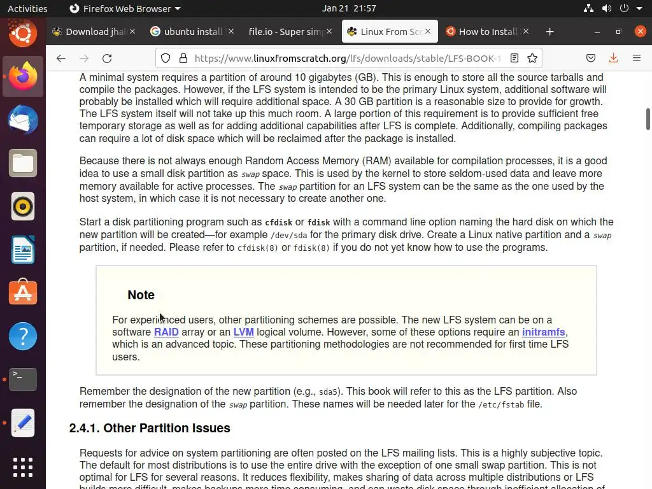Screen dimensions: 652x489
Task: View site security padlock information
Action: pyautogui.click(x=183, y=58)
